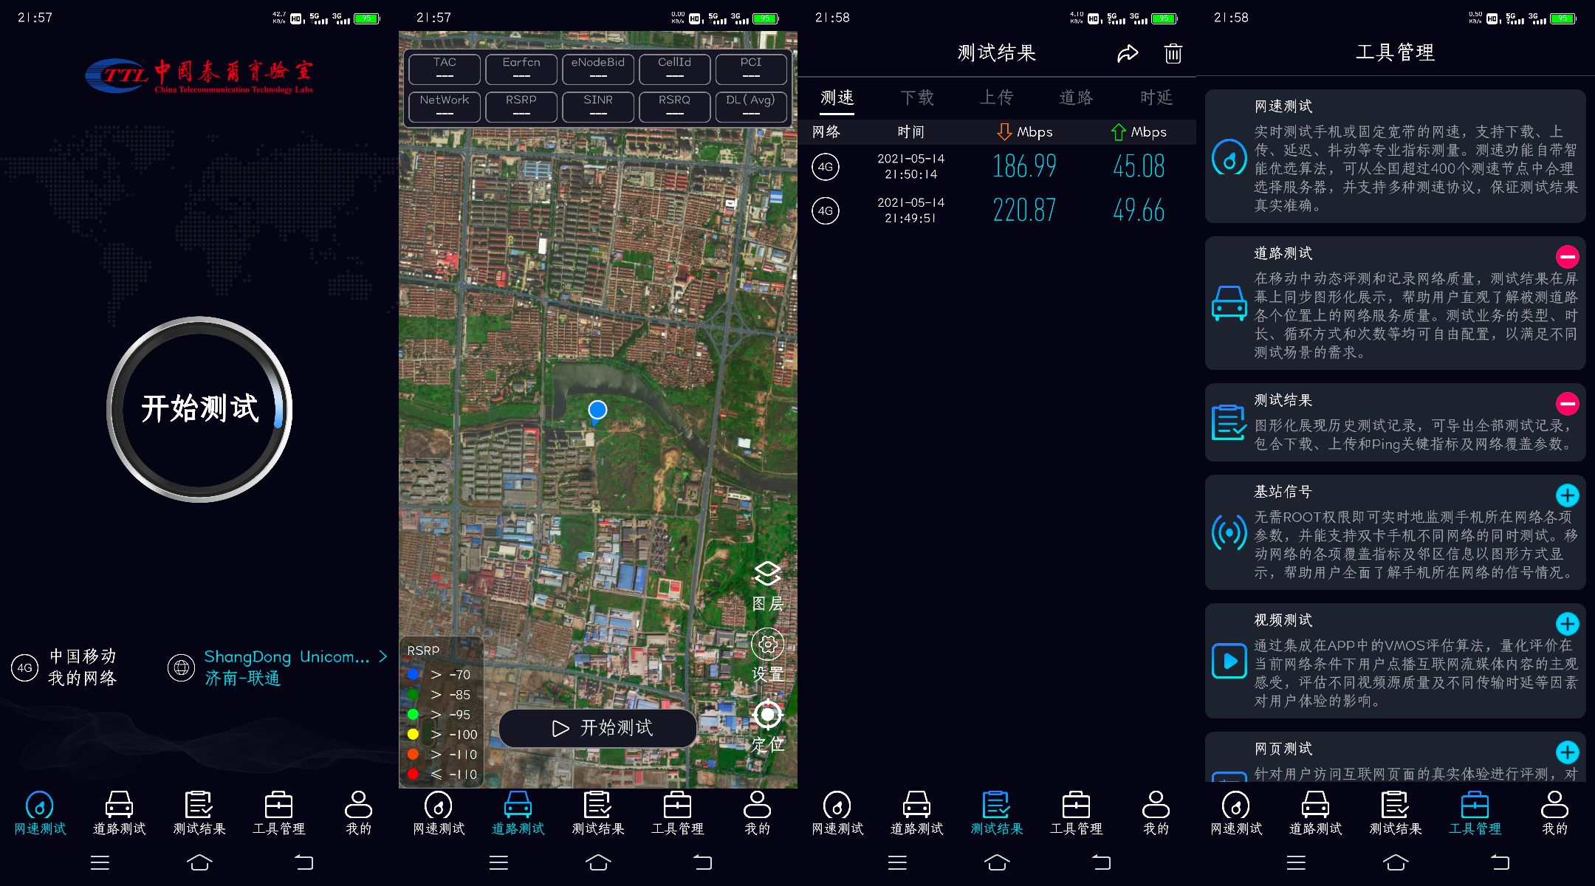Tap yellow > -100 RSRP legend swatch
Screen dimensions: 1595x886
coord(413,734)
